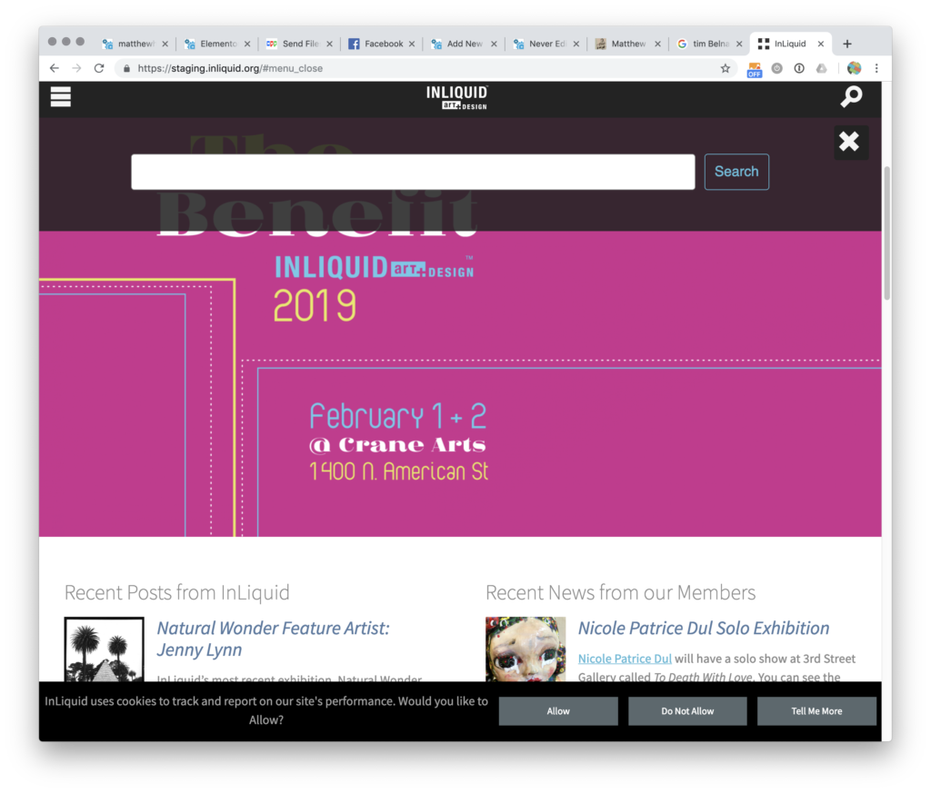Bookmark this page with star icon
931x793 pixels.
725,68
